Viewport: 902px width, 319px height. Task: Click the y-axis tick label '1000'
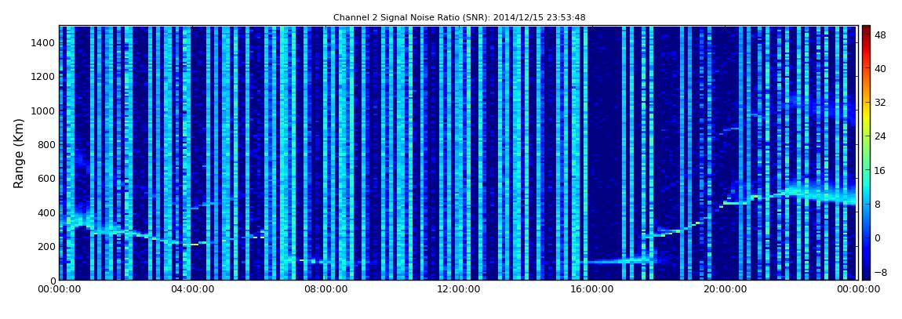click(44, 111)
